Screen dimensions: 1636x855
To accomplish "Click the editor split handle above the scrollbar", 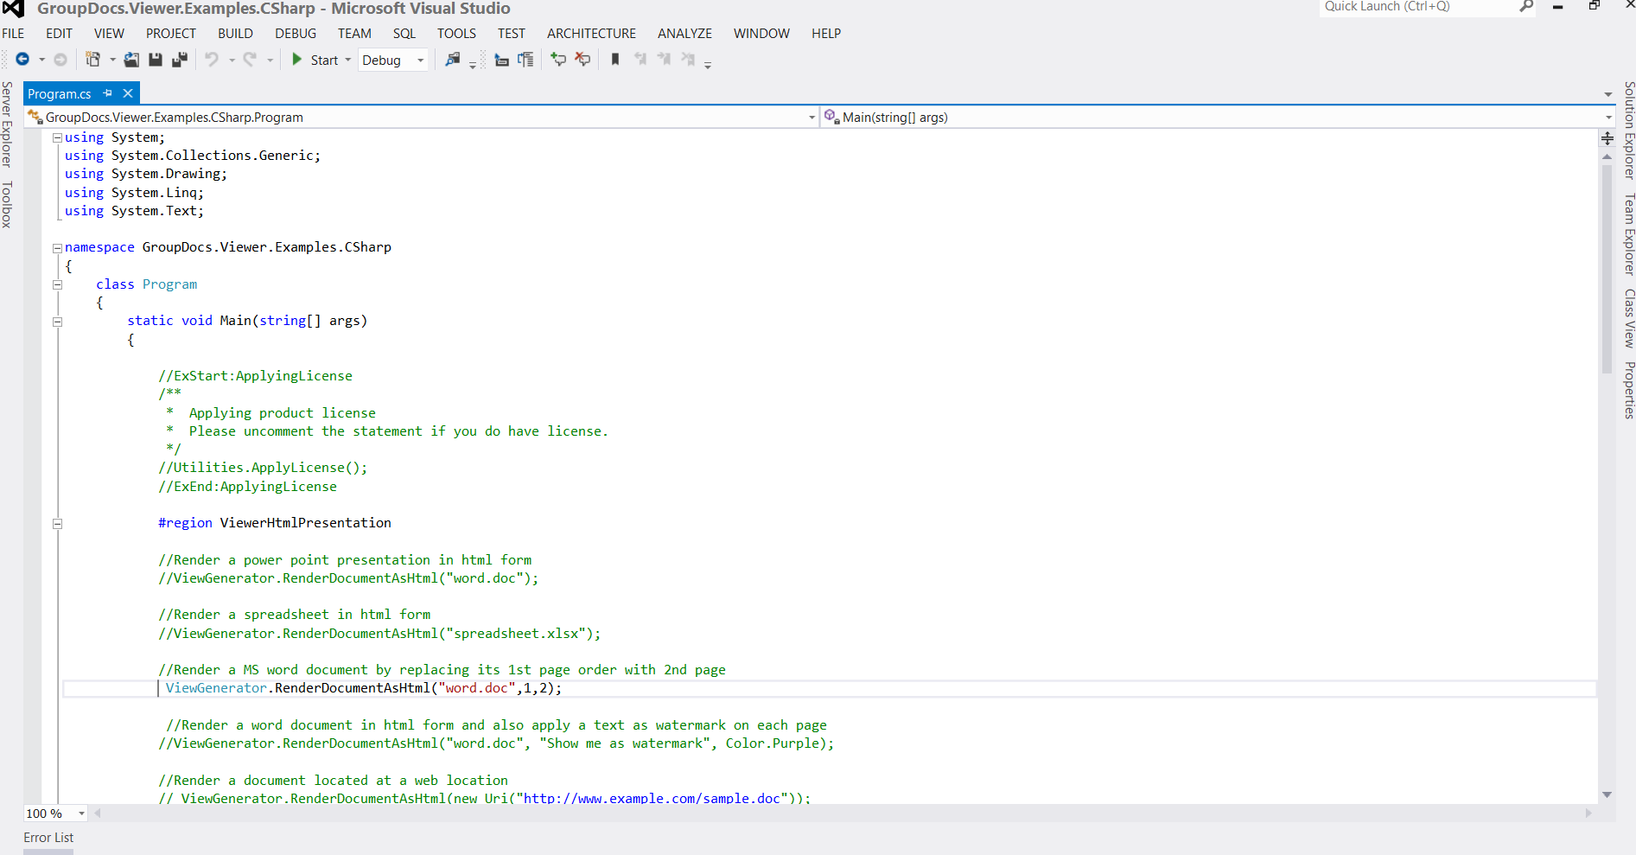I will pos(1607,138).
